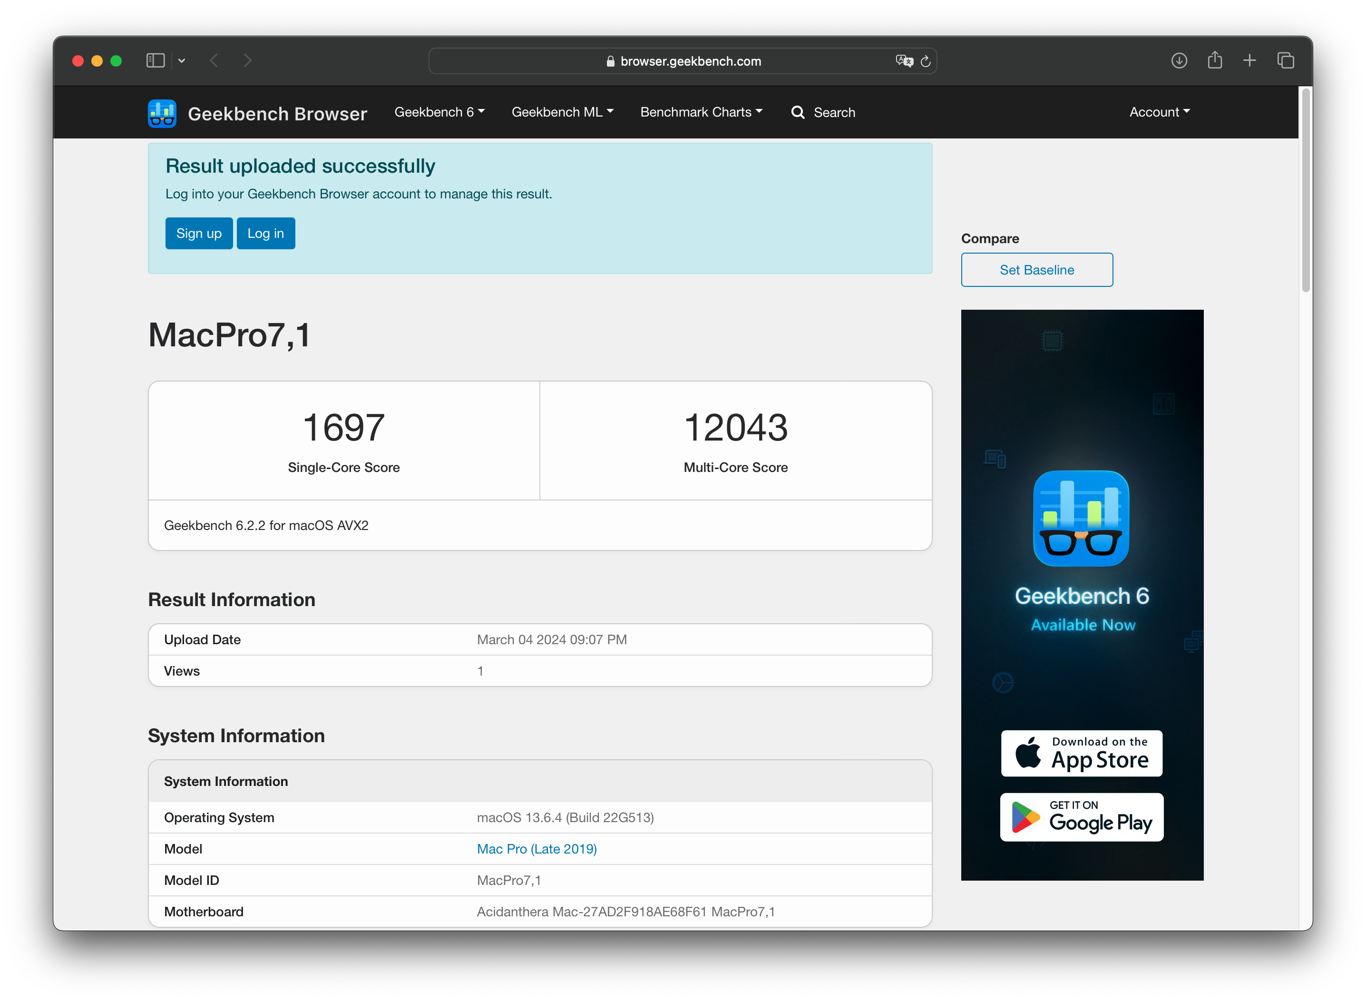The height and width of the screenshot is (1001, 1366).
Task: Expand the Geekbench 6 dropdown menu
Action: coord(439,112)
